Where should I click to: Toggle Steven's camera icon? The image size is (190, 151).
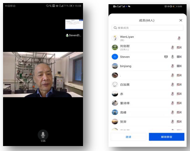[x=179, y=57]
